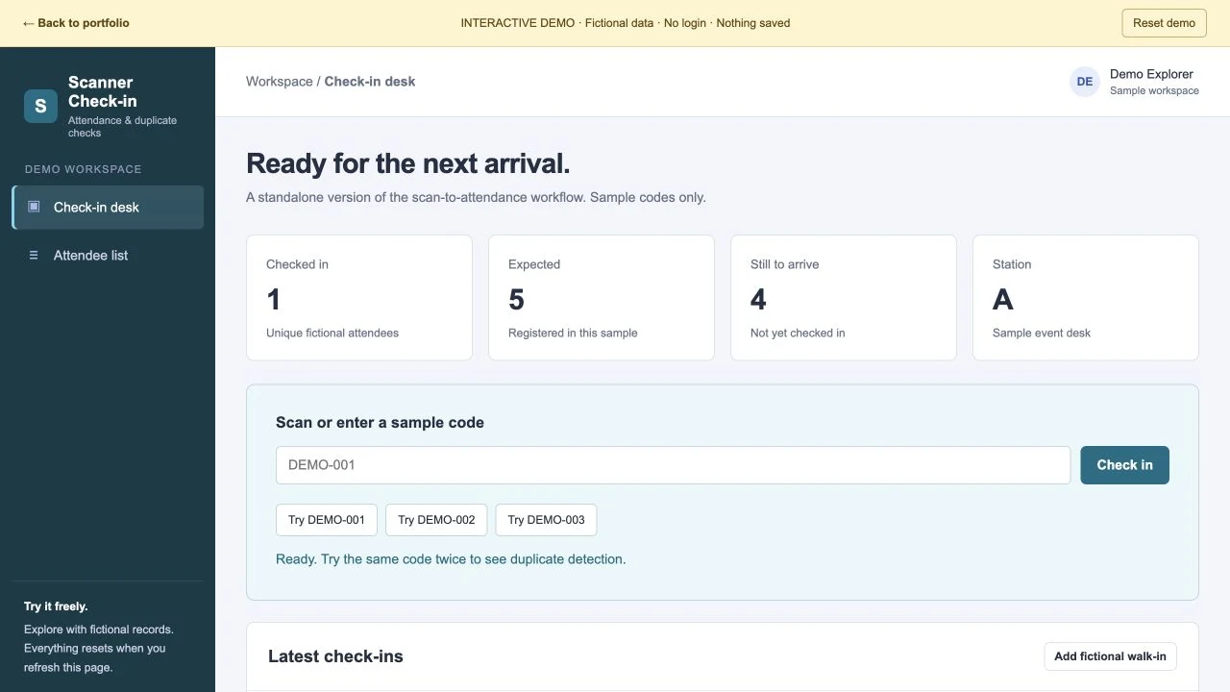Try the DEMO-002 sample code
Viewport: 1230px width, 692px height.
coord(436,520)
